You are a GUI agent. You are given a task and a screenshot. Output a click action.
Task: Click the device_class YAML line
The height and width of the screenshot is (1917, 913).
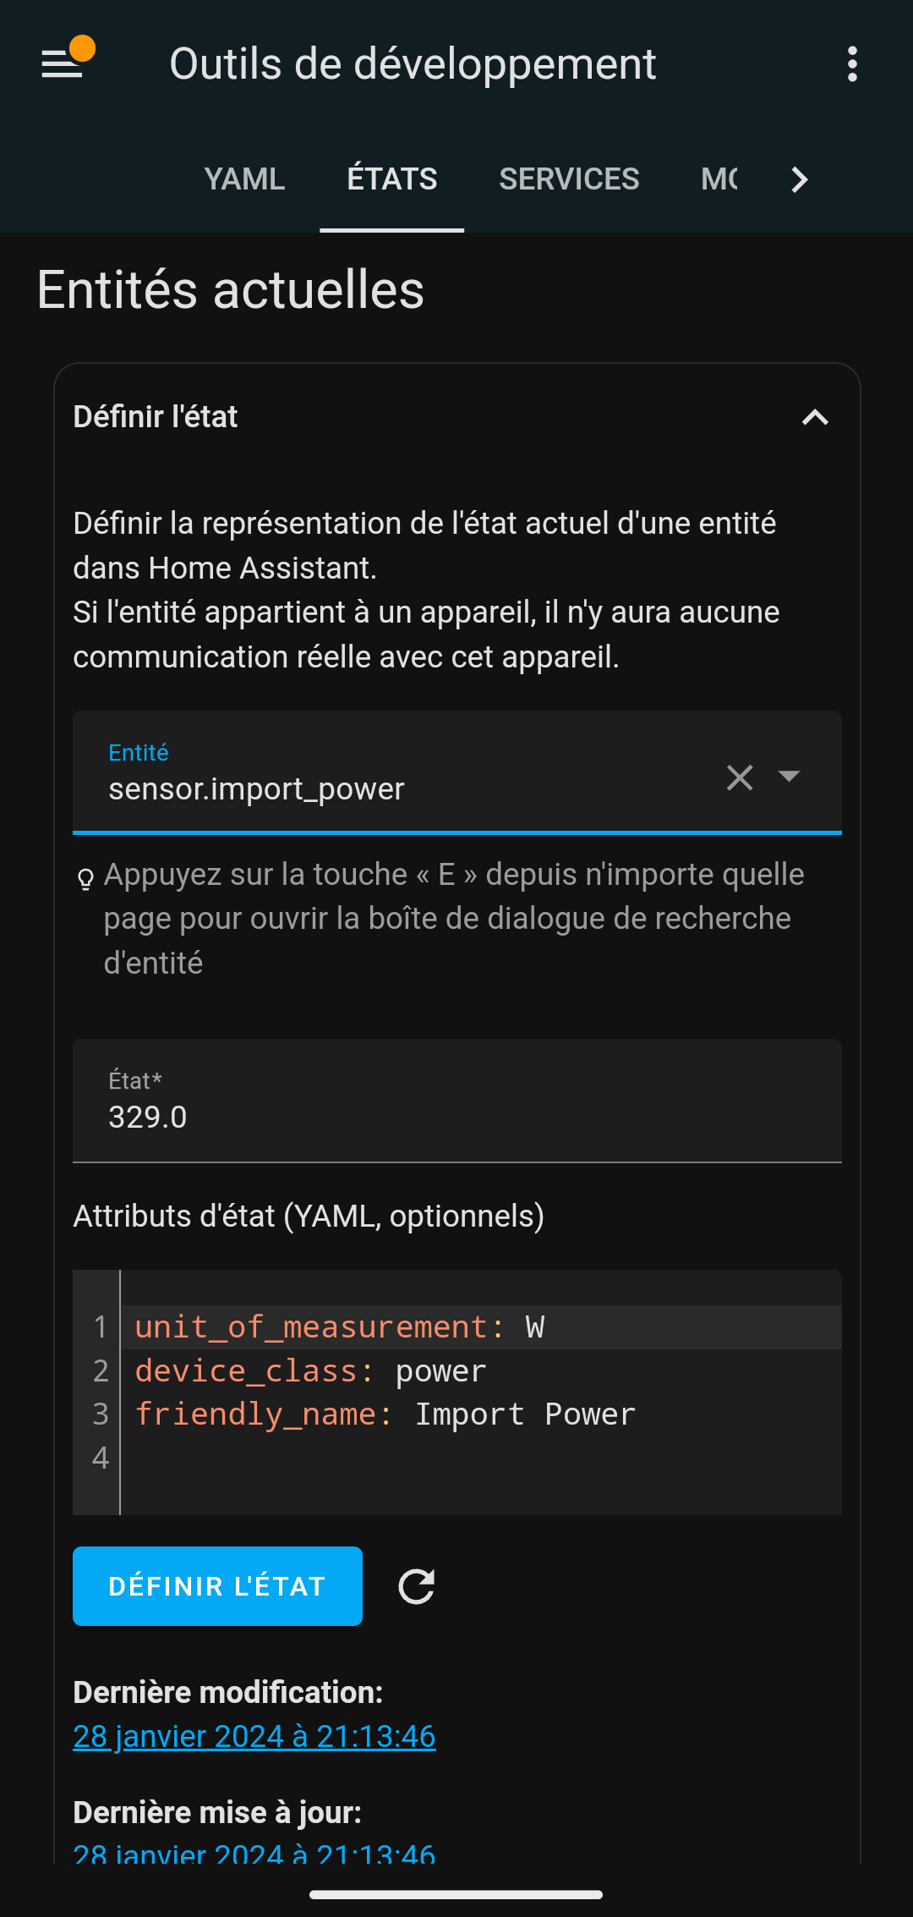(480, 1370)
